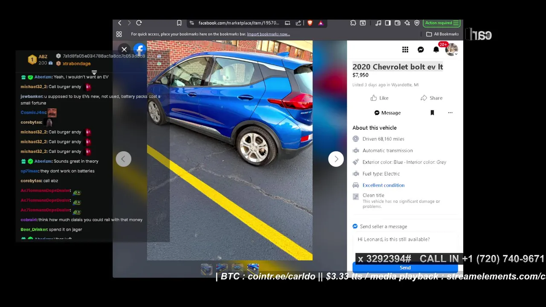This screenshot has width=546, height=307.
Task: Open the media playlist music note icon
Action: (378, 23)
